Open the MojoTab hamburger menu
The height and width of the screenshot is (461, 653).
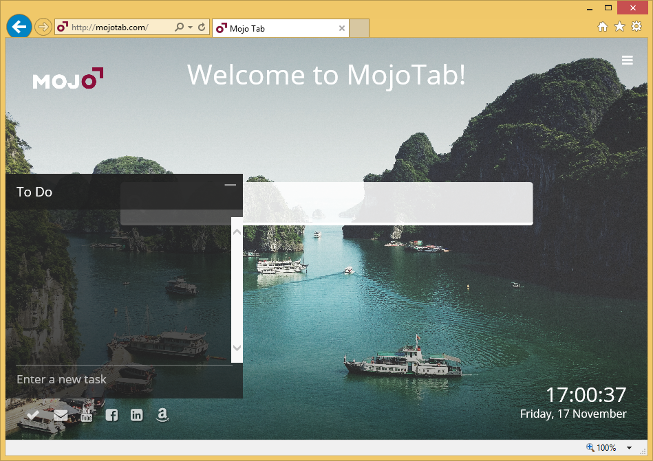[627, 60]
